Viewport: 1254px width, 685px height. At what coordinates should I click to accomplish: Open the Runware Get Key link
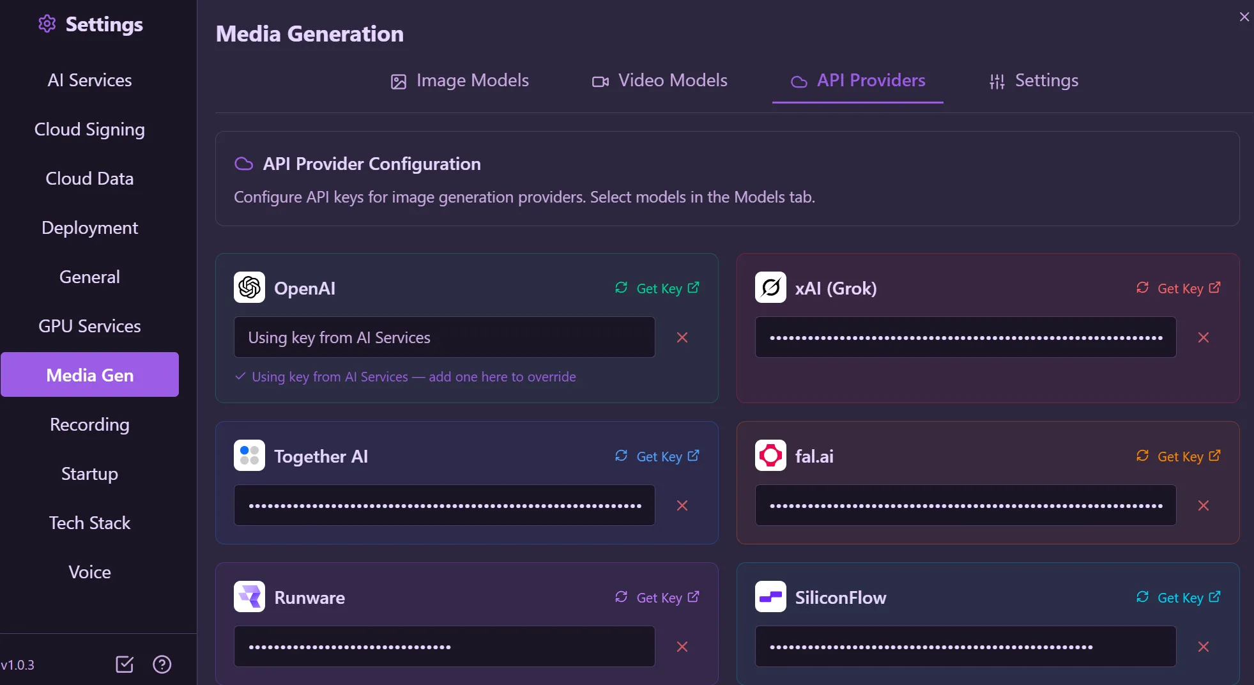pos(668,597)
